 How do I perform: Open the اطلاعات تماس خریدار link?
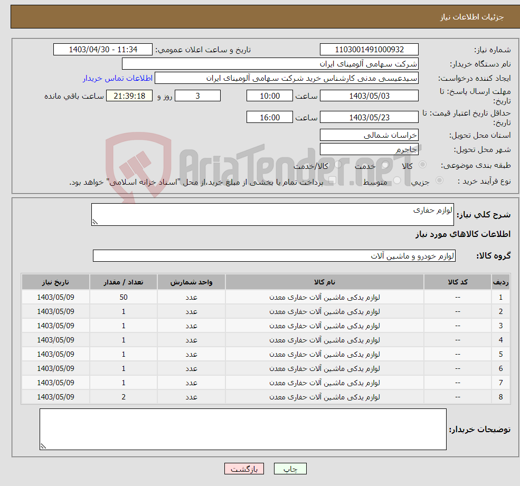[117, 78]
